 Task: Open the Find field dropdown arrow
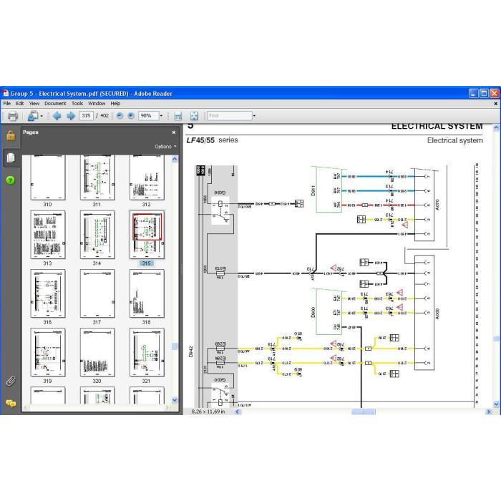pyautogui.click(x=254, y=116)
